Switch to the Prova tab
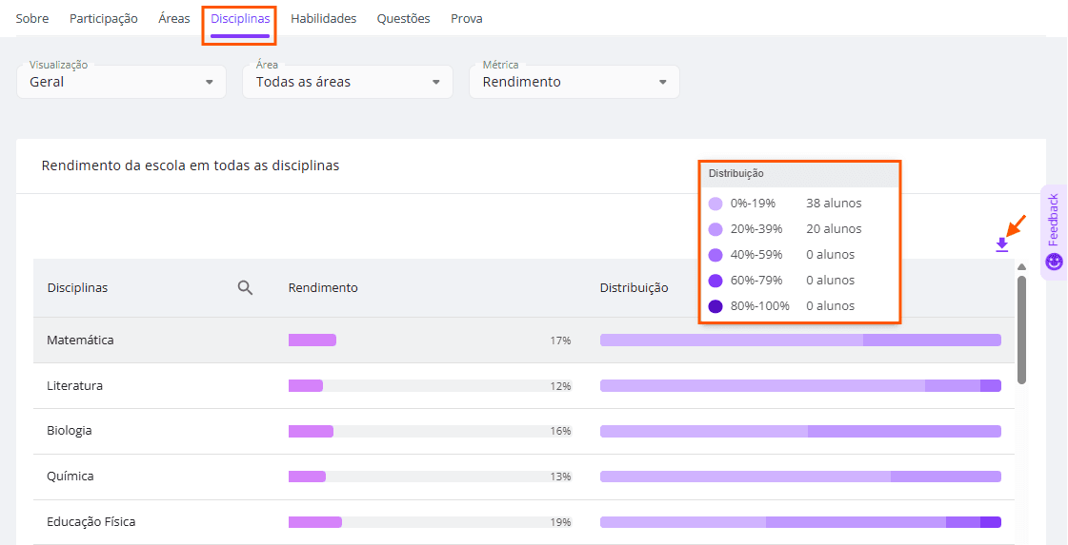The height and width of the screenshot is (545, 1068). tap(467, 19)
